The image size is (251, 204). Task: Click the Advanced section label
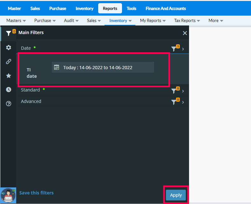[31, 101]
